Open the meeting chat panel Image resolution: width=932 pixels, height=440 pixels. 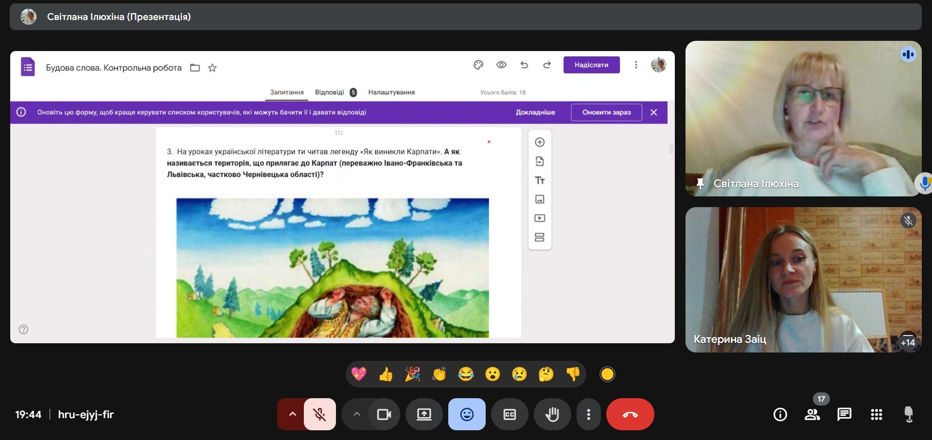tap(844, 414)
